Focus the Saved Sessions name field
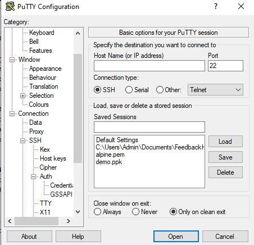The image size is (254, 245). (x=149, y=127)
